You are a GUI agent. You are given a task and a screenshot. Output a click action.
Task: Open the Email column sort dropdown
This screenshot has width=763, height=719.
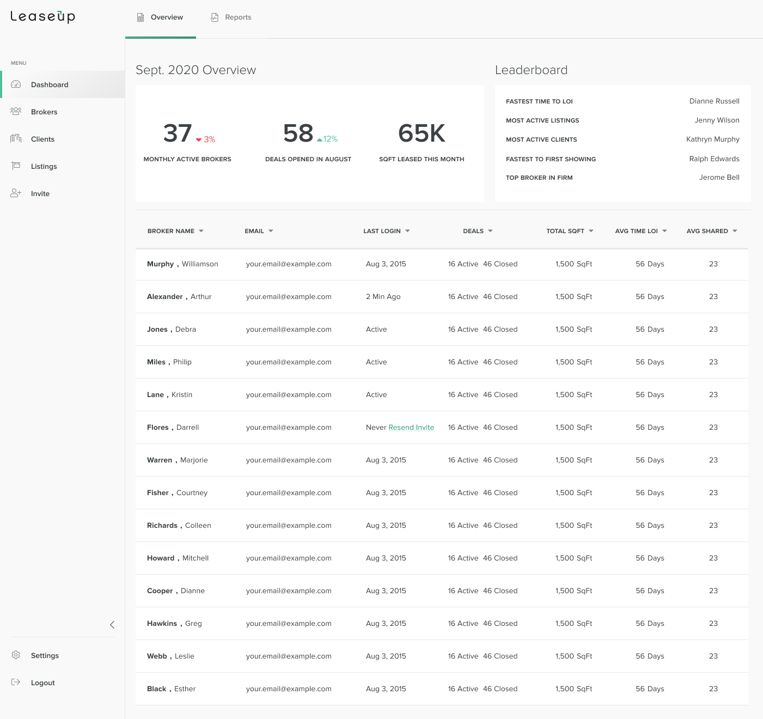click(271, 231)
